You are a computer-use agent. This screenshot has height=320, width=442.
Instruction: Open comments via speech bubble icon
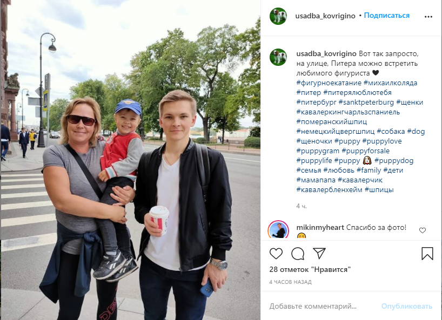point(298,254)
